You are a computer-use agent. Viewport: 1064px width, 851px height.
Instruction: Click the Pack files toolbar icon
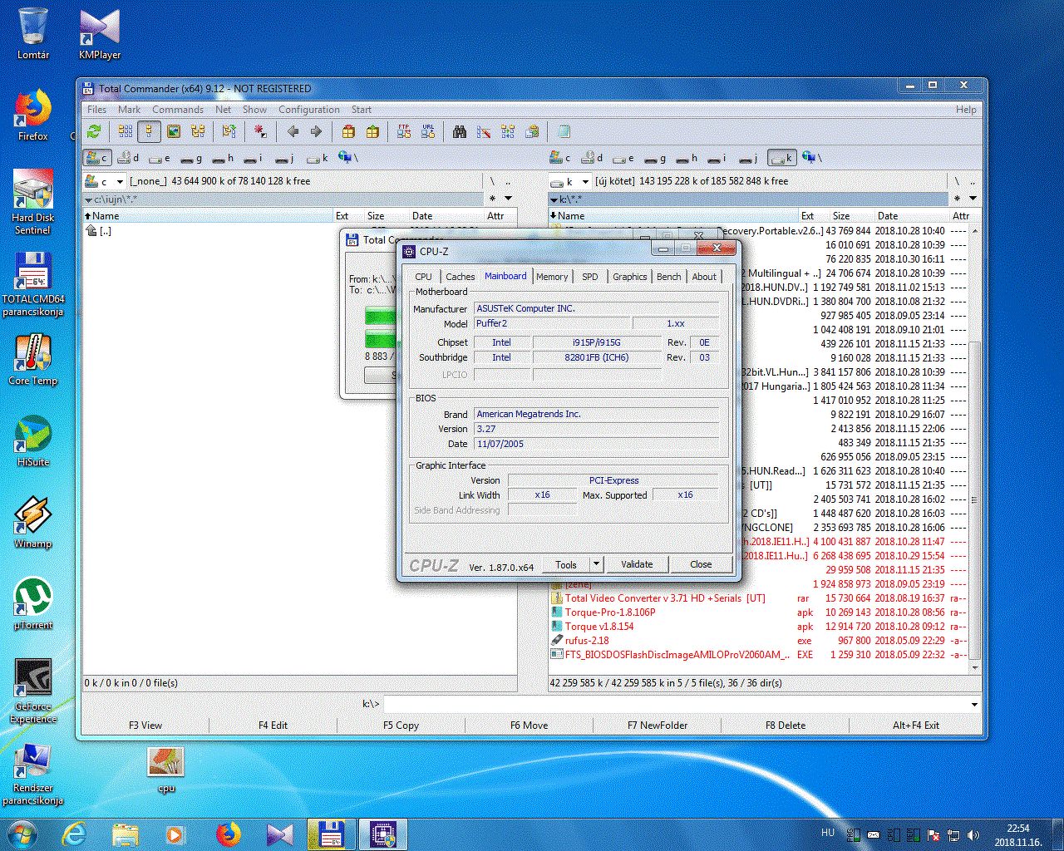(x=348, y=131)
